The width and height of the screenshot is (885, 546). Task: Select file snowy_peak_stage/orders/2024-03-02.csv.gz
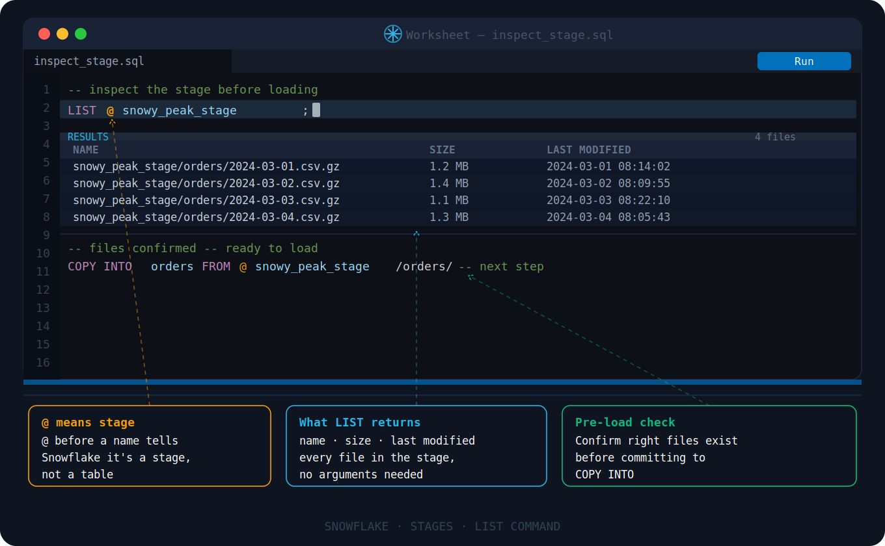[206, 183]
